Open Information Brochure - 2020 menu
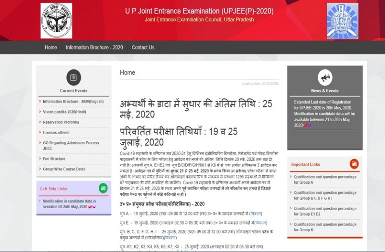Image resolution: width=385 pixels, height=252 pixels. [x=94, y=48]
